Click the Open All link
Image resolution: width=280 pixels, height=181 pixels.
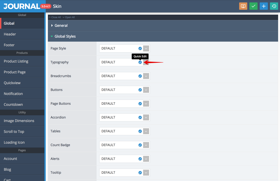69,17
